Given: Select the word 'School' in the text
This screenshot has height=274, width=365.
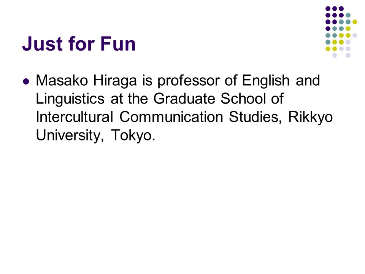Looking at the screenshot, I should pos(243,99).
